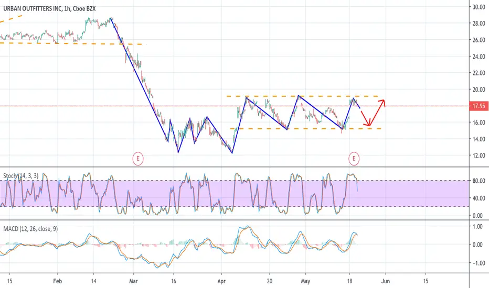489x288 pixels.
Task: Click the 16 date label after Mar
Action: 173,281
